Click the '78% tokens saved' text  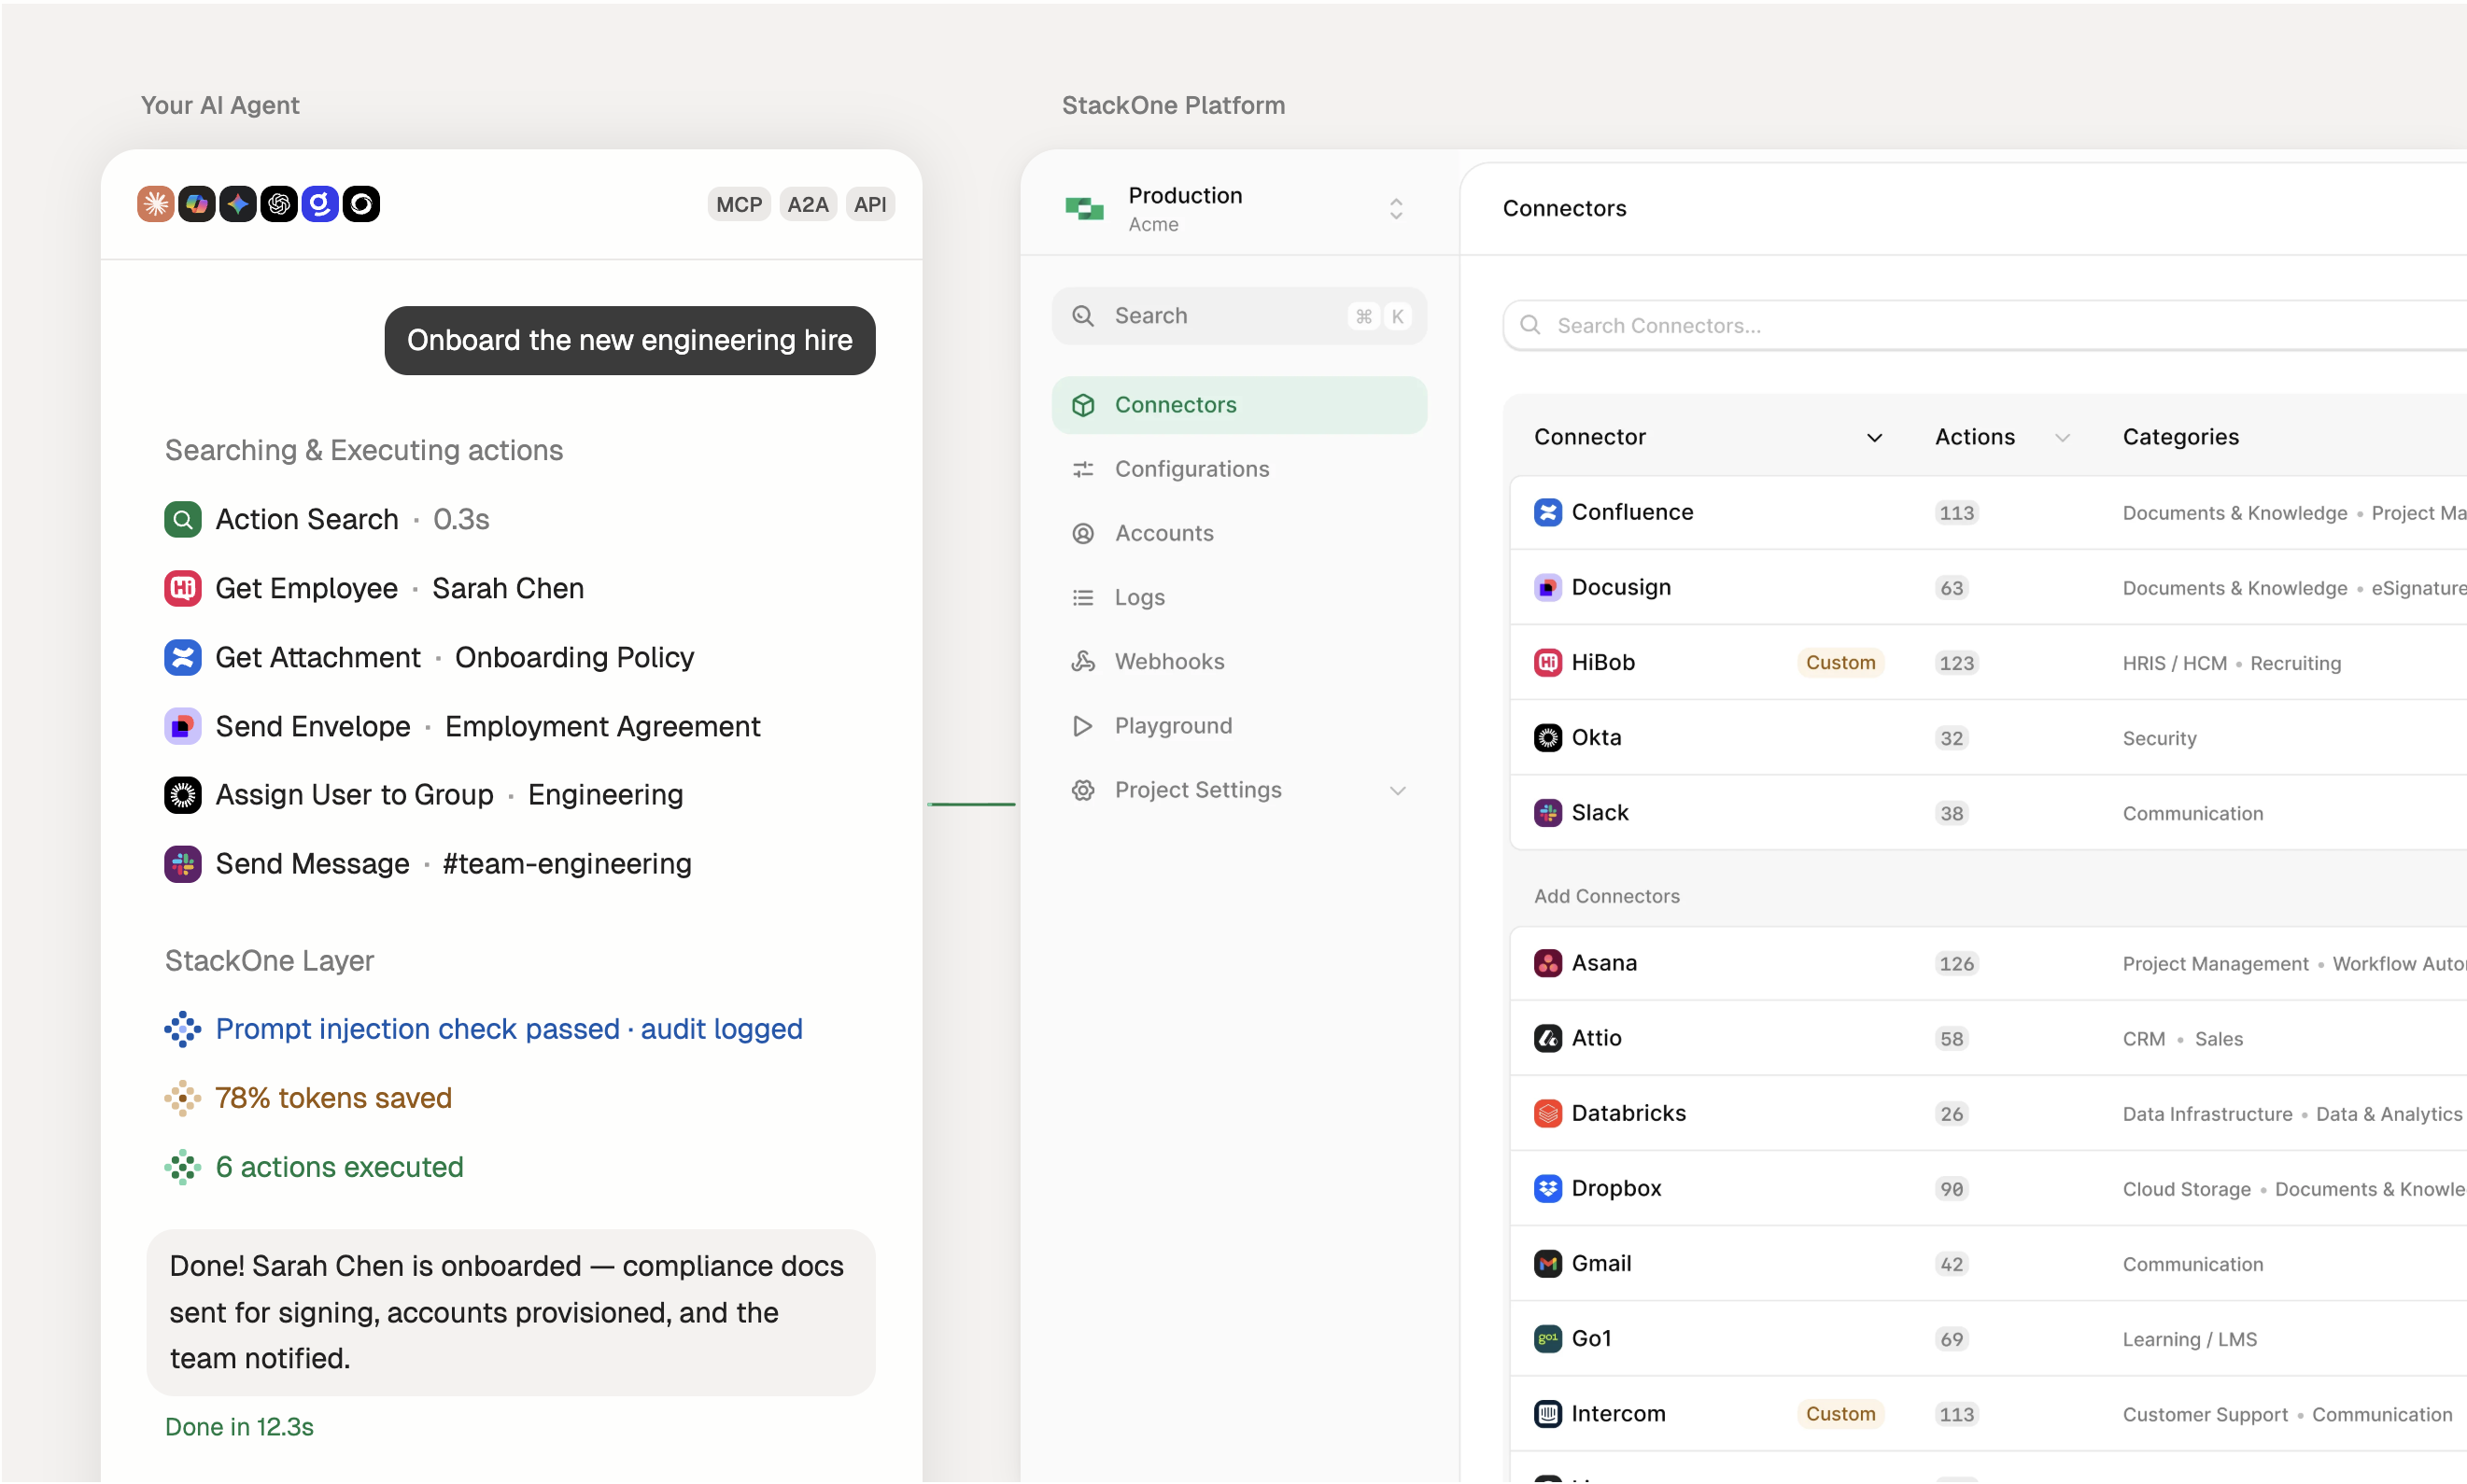coord(333,1098)
